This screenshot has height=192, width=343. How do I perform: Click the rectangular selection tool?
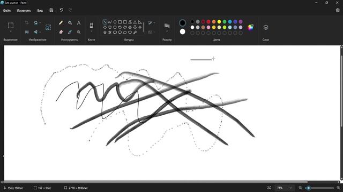pos(11,26)
